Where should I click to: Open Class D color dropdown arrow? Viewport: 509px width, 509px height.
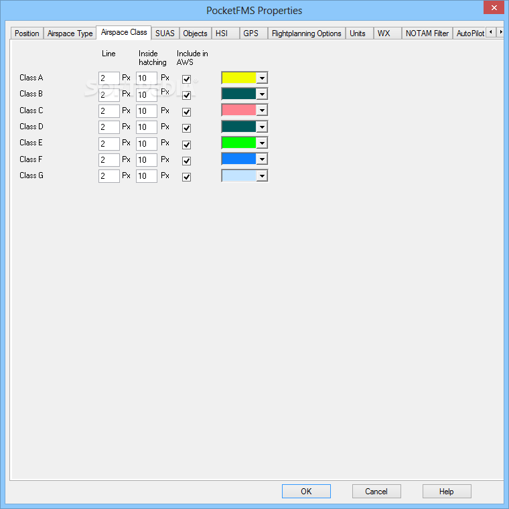click(262, 127)
